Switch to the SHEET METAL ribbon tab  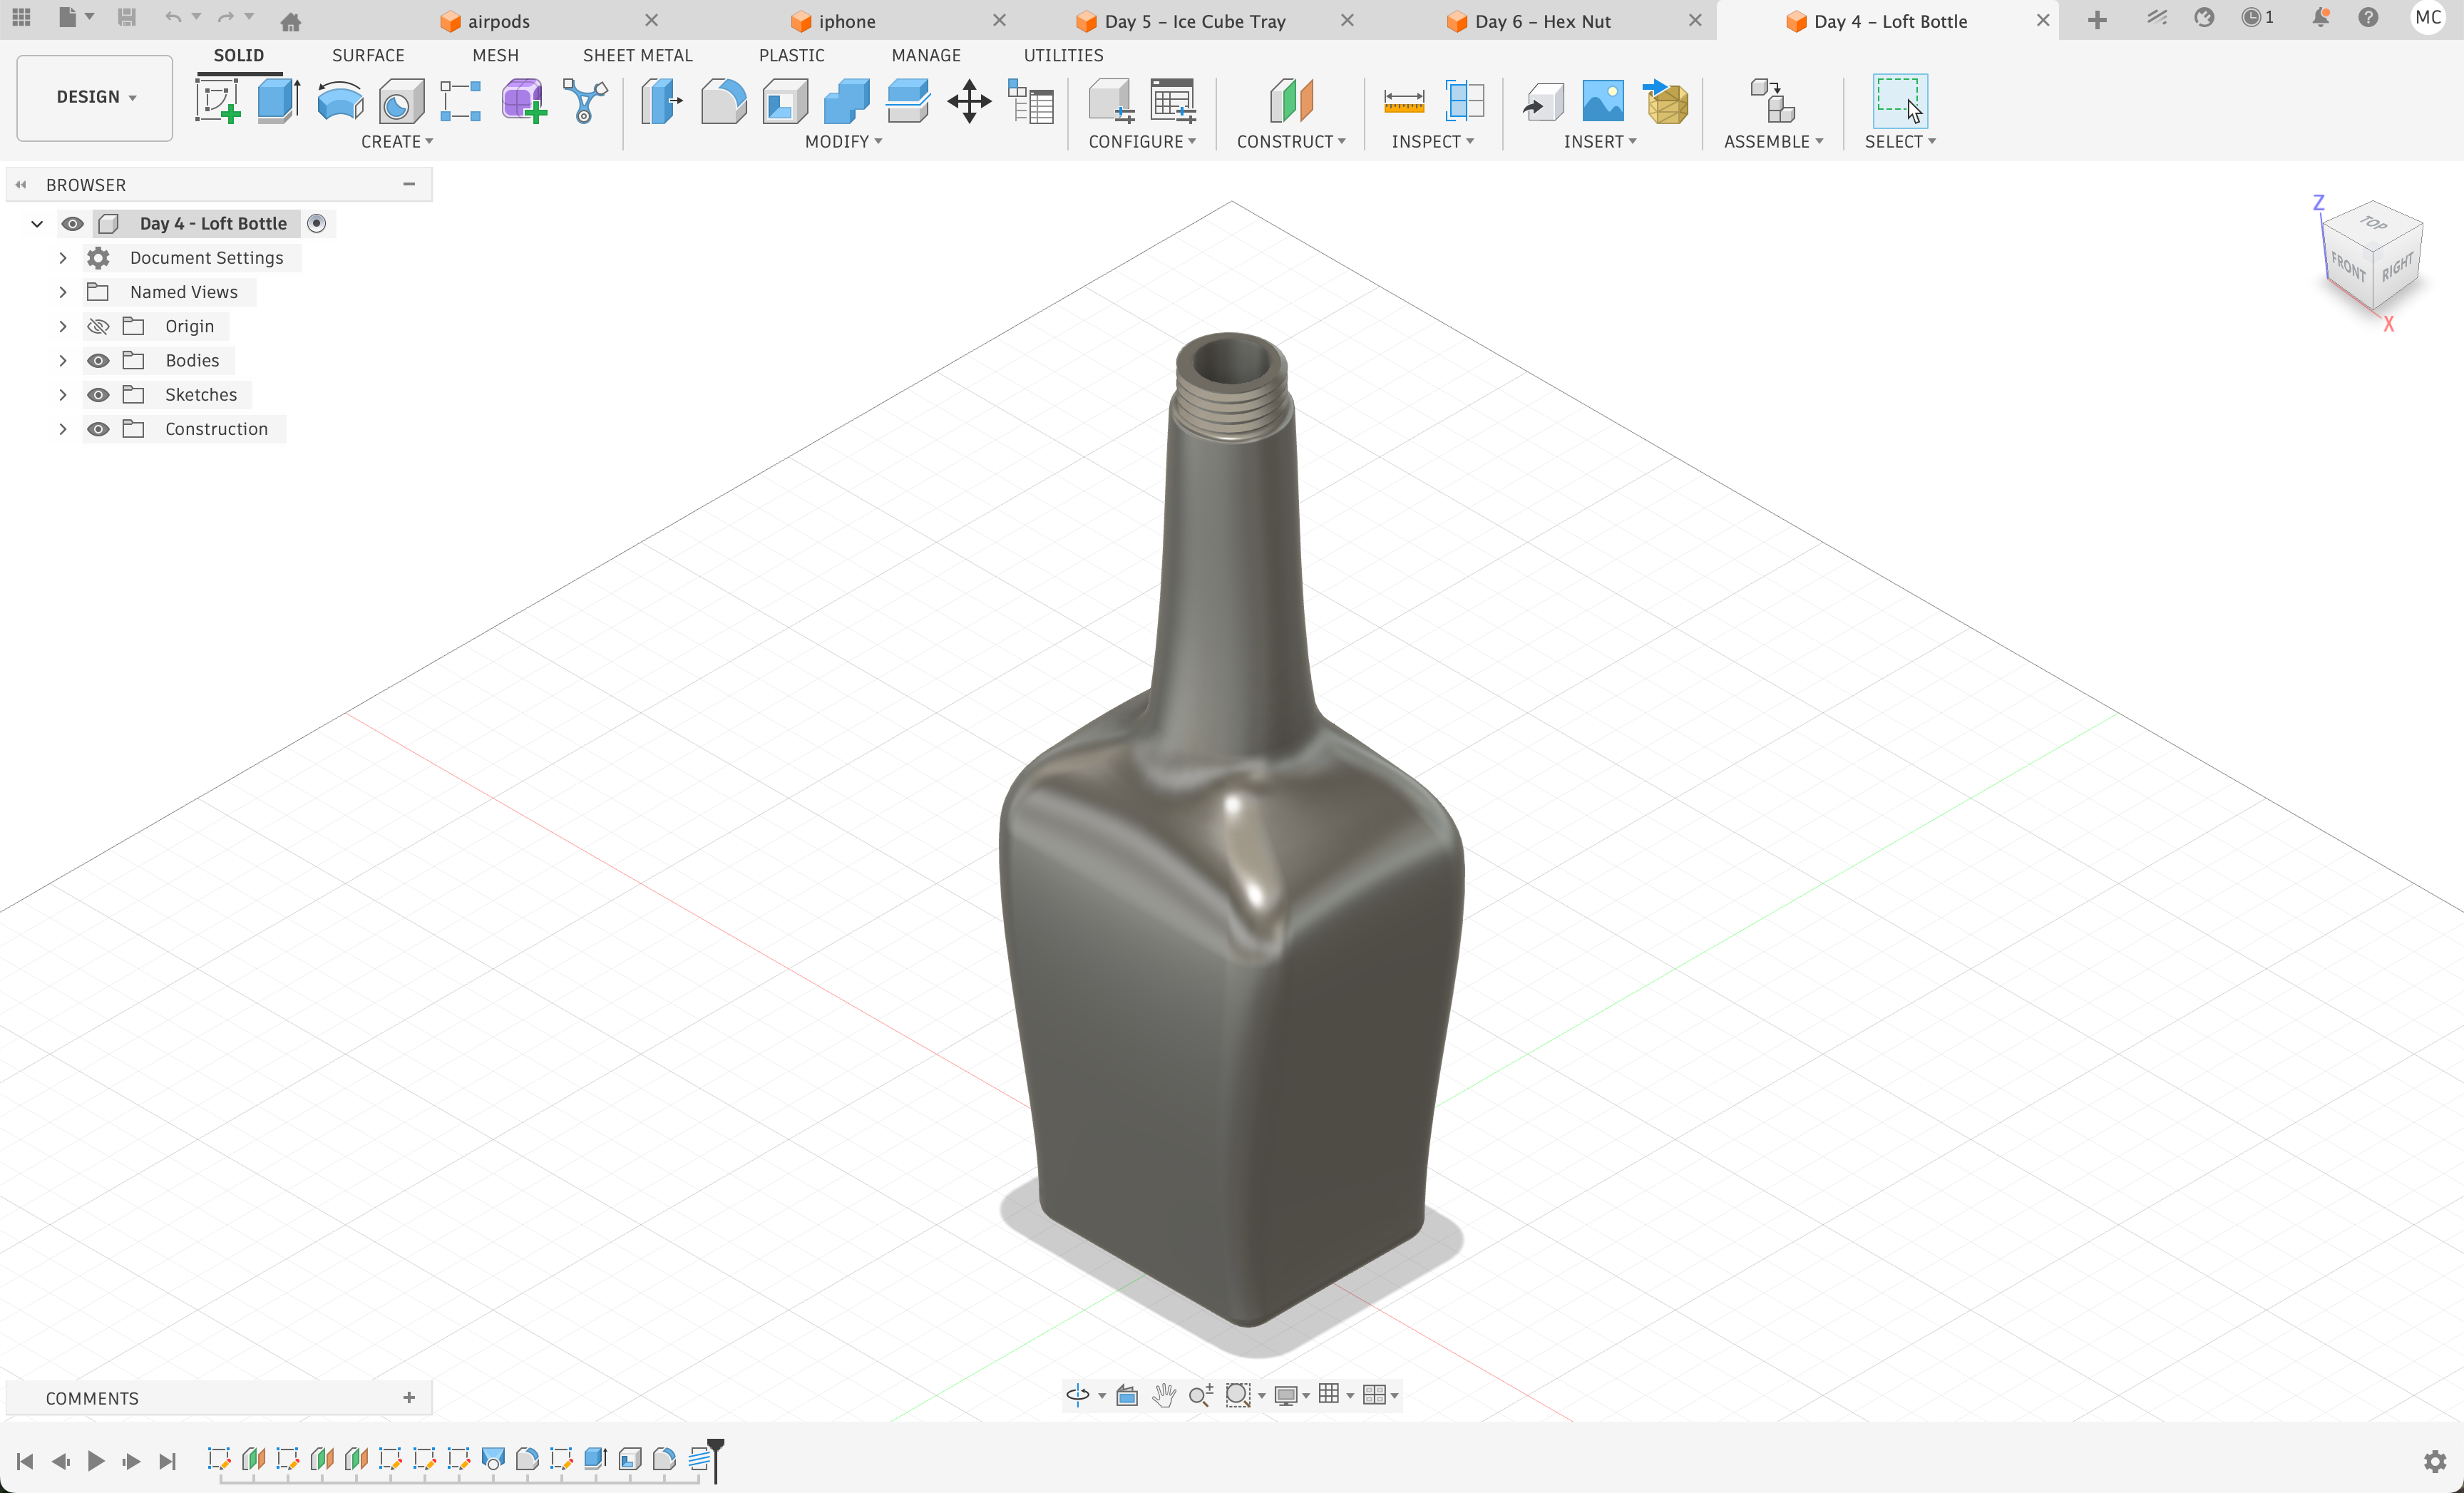(637, 55)
